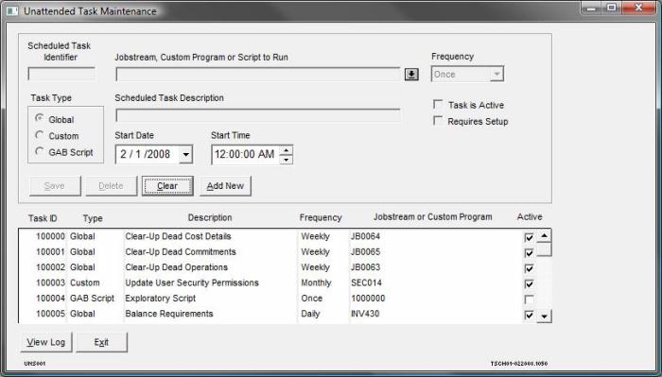
Task: Toggle the Requires Setup checkbox
Action: pos(438,121)
